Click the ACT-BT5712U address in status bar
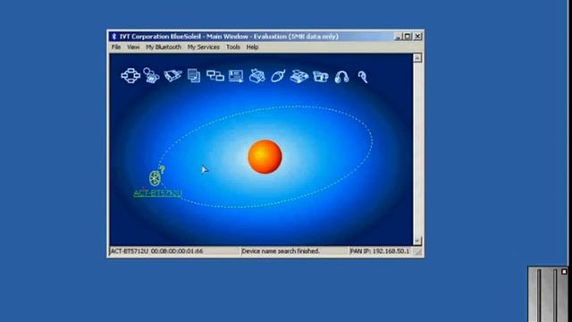Viewport: 572px width, 322px height. coord(157,251)
